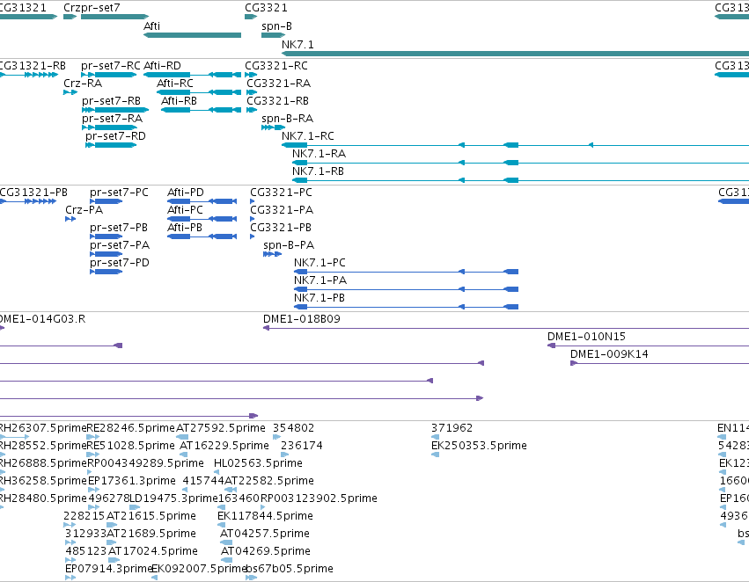Click transcript Crz-RA label
Image resolution: width=749 pixels, height=582 pixels.
83,84
